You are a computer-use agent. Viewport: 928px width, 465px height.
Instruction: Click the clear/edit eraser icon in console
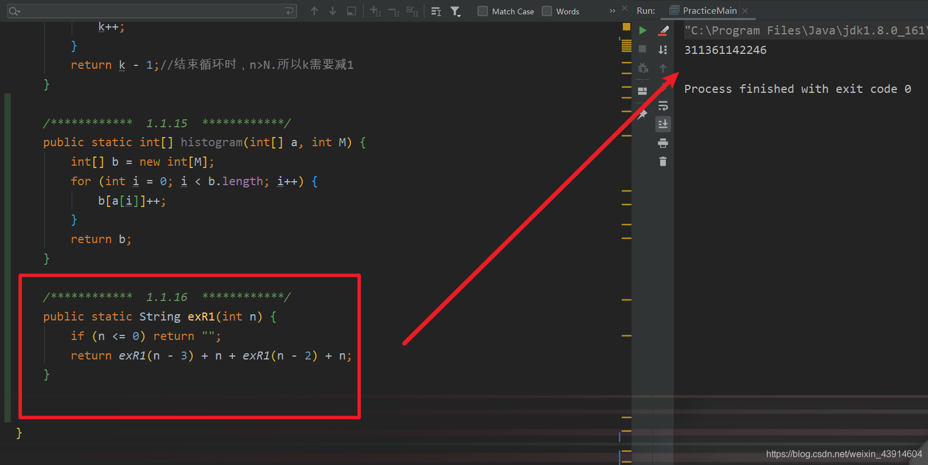[663, 30]
